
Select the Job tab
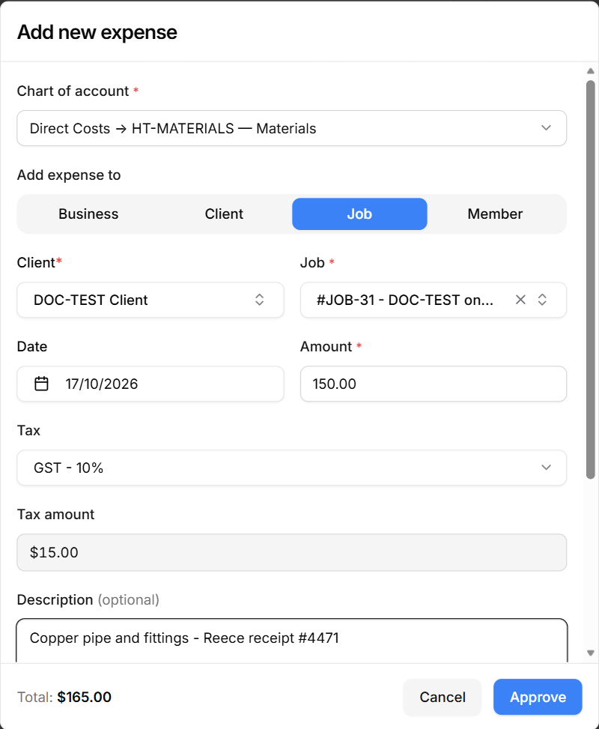(359, 214)
